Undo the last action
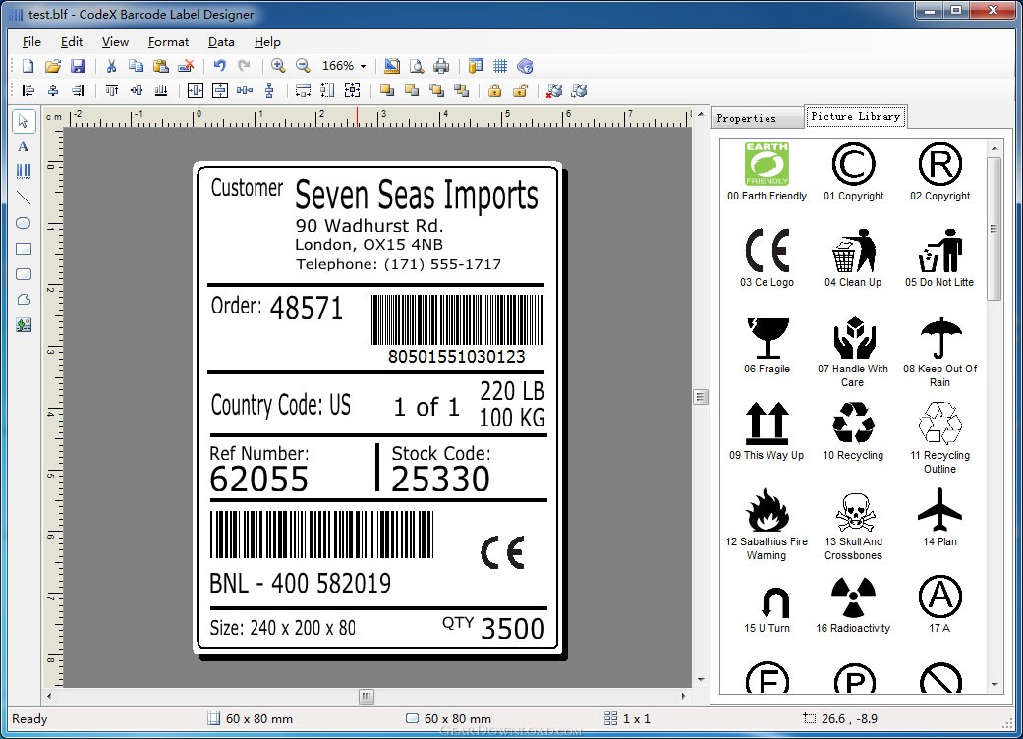The height and width of the screenshot is (739, 1023). coord(220,66)
